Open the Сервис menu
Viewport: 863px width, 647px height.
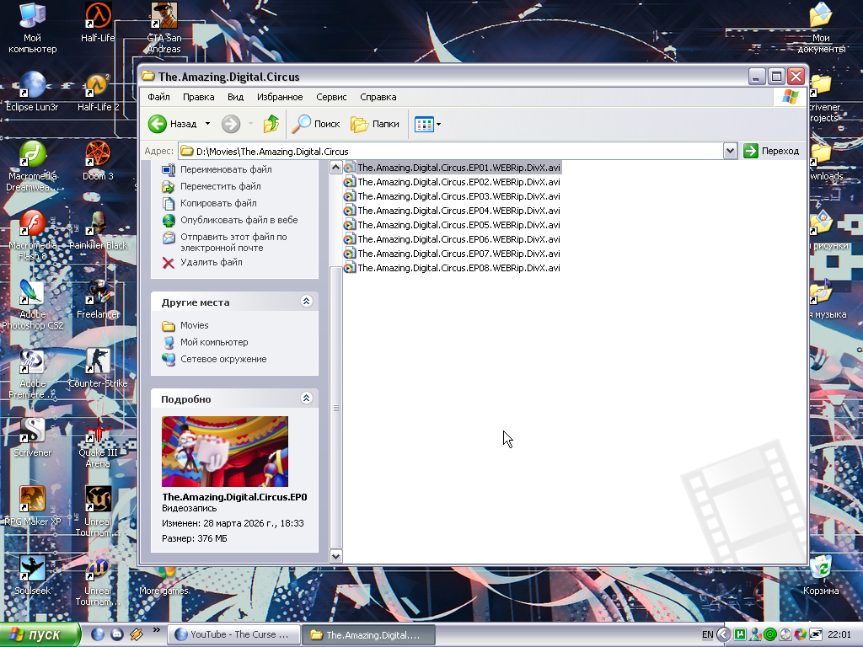coord(331,97)
